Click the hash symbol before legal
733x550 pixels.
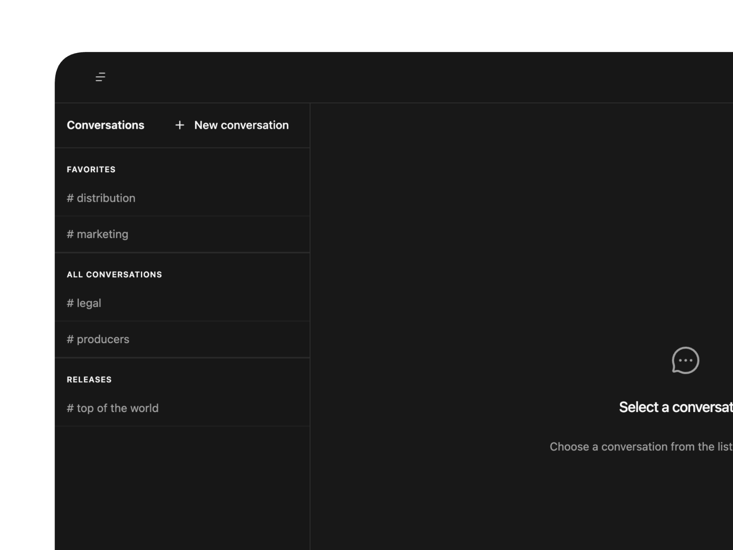[70, 303]
